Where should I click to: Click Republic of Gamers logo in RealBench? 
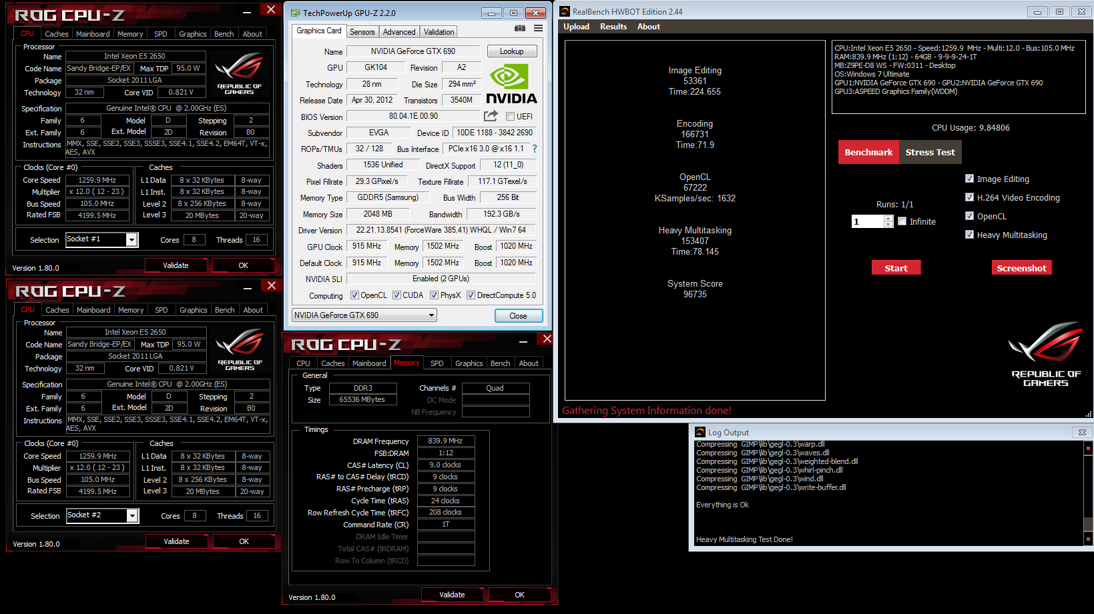tap(1045, 354)
